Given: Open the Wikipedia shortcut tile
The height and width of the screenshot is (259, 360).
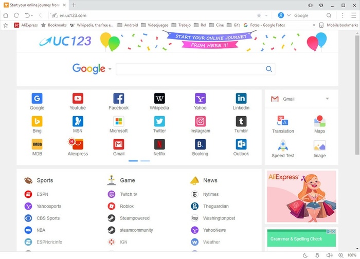Looking at the screenshot, I should [159, 101].
